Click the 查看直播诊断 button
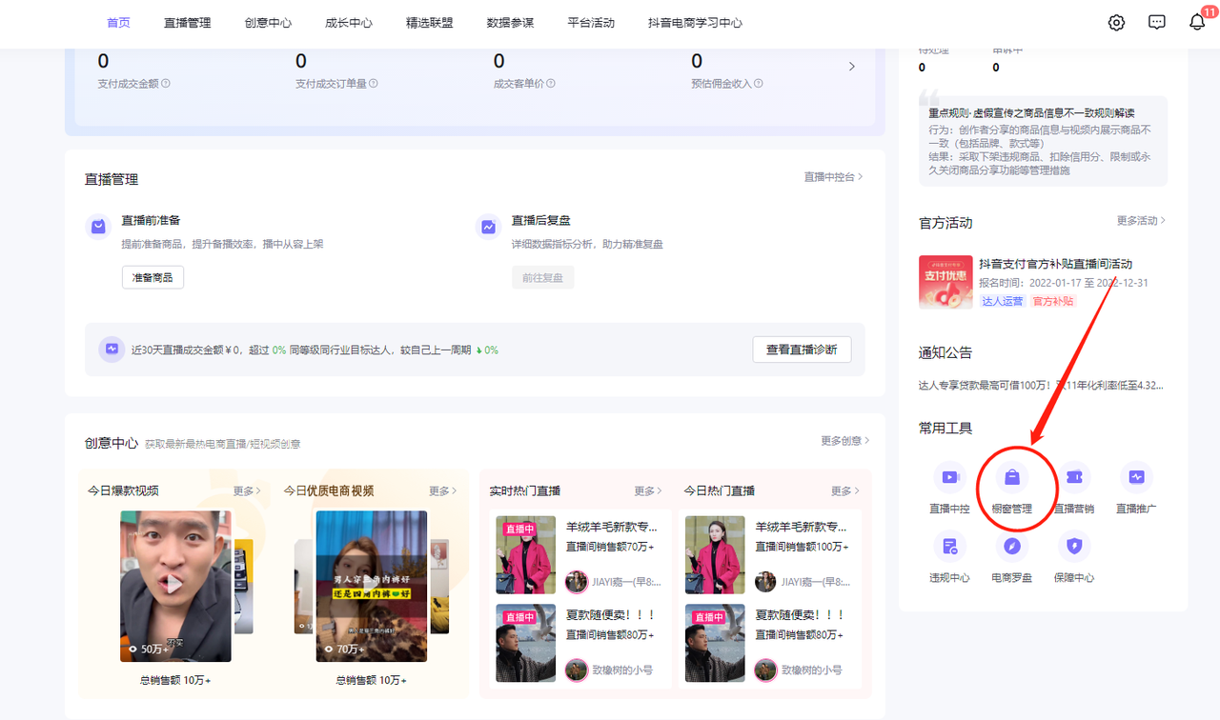The height and width of the screenshot is (720, 1220). click(x=801, y=350)
